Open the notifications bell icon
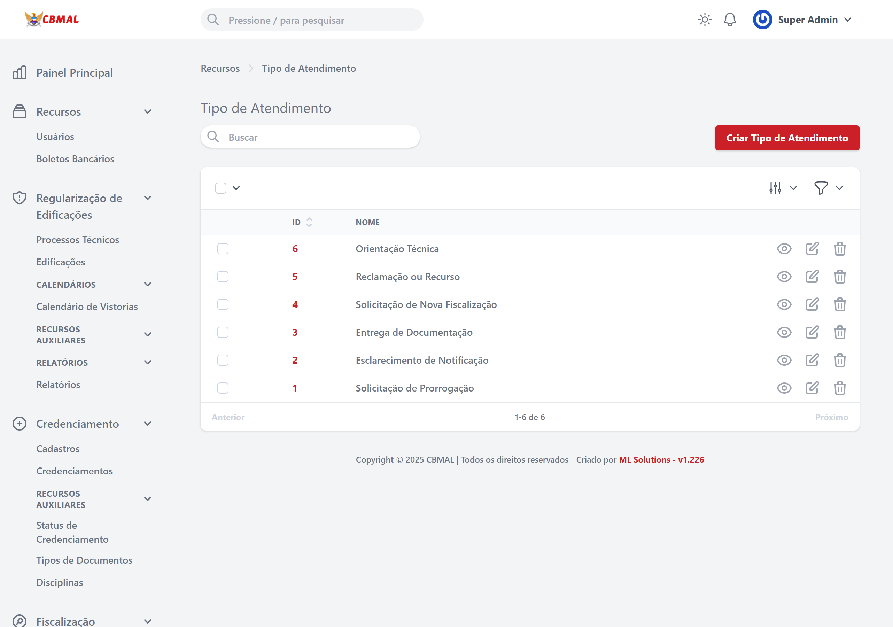 tap(730, 20)
